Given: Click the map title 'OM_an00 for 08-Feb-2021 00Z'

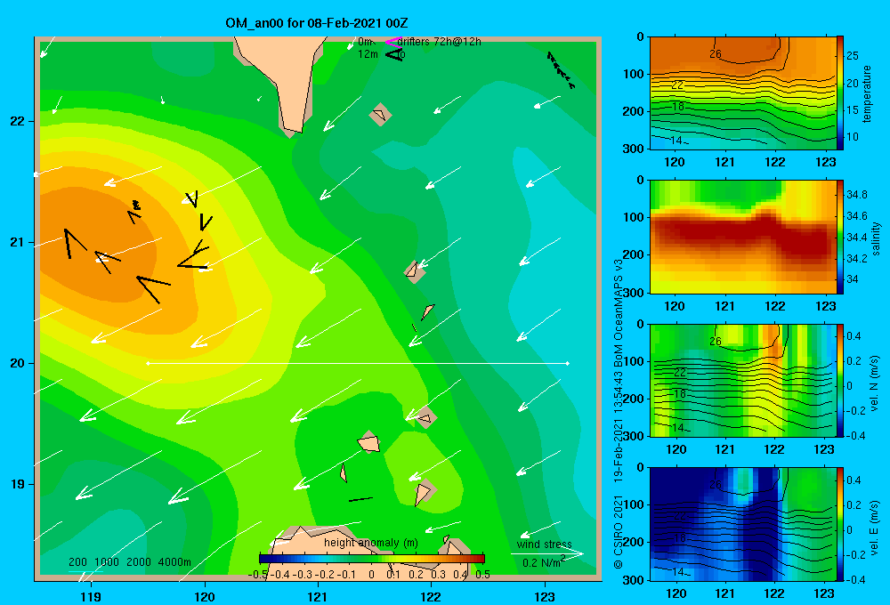Looking at the screenshot, I should (316, 23).
